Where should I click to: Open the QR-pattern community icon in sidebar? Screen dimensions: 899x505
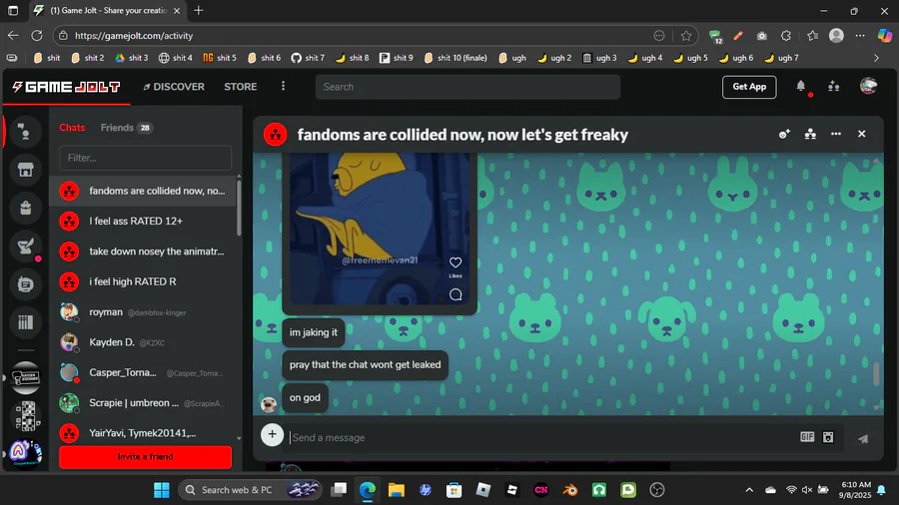point(26,416)
